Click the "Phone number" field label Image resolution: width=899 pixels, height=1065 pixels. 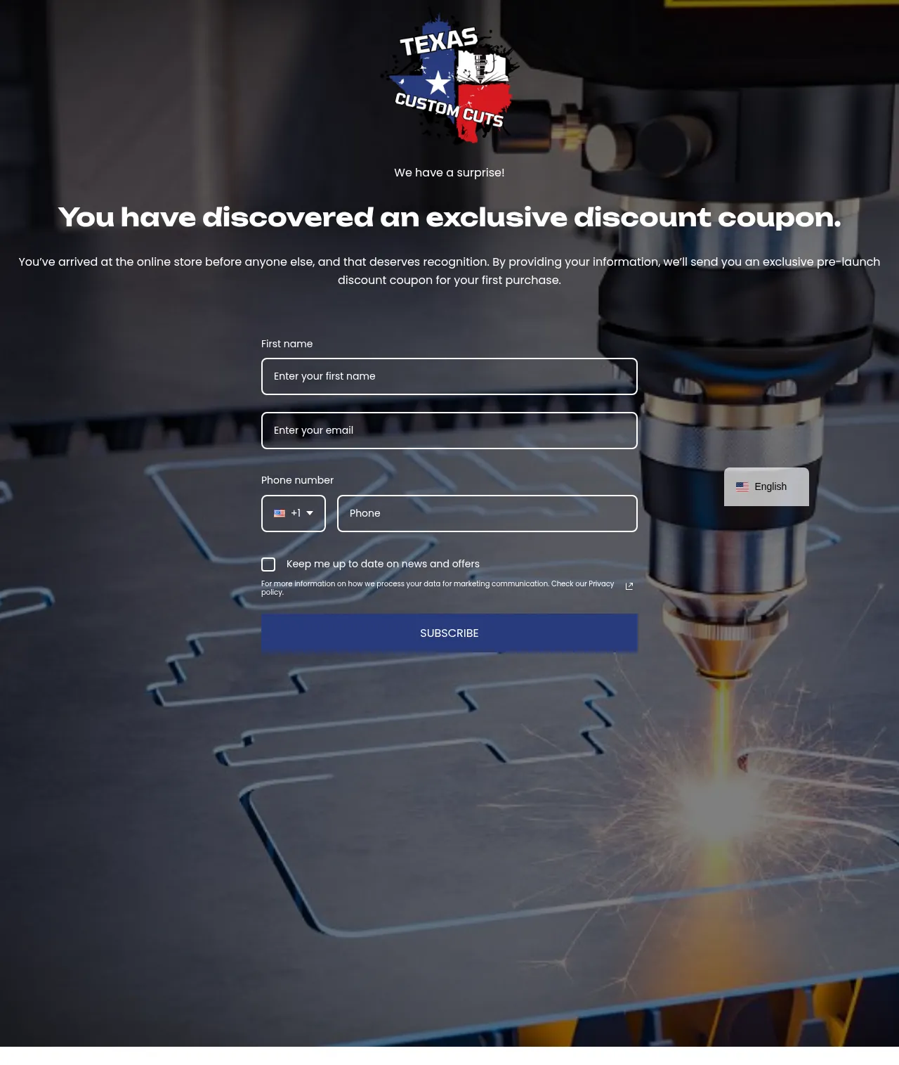(297, 480)
